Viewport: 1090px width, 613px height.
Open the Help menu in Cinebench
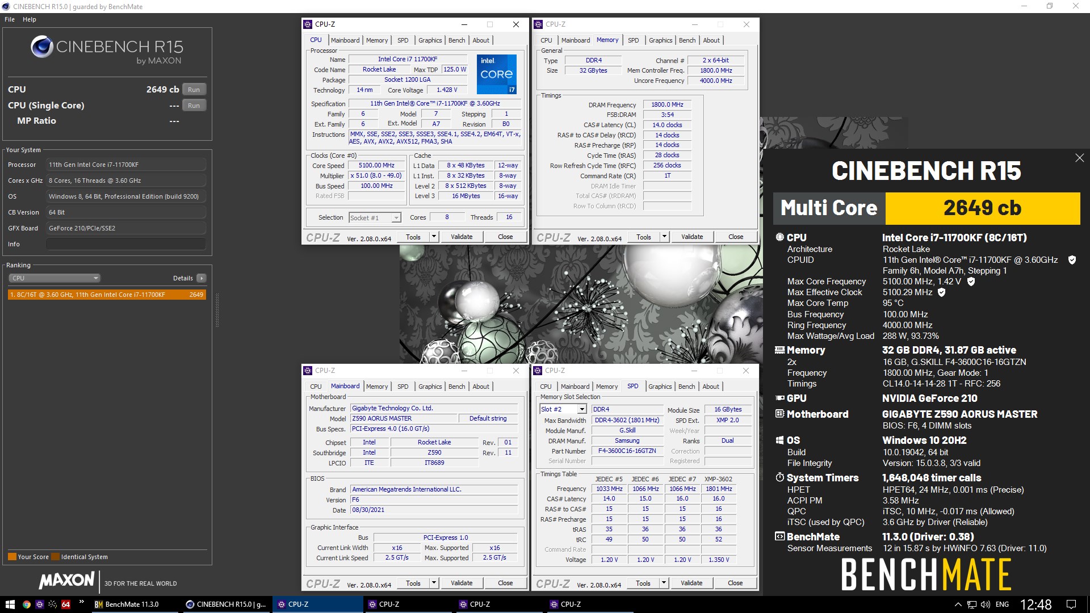click(30, 19)
